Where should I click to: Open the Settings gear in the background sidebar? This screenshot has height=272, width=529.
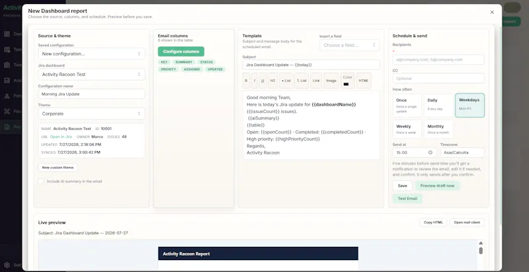[x=7, y=265]
